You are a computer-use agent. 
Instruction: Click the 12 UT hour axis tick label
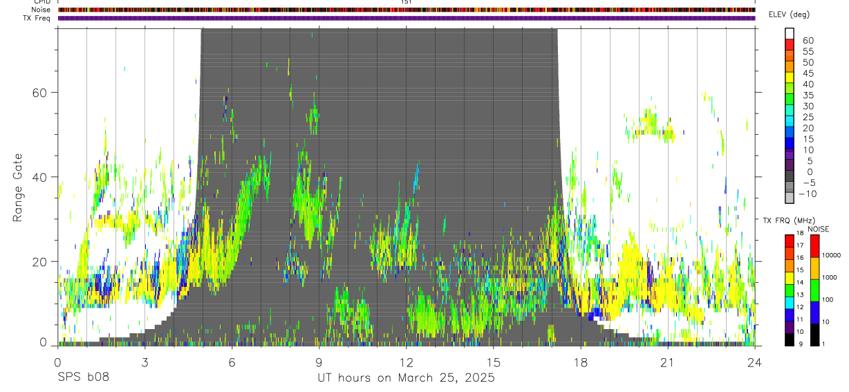pyautogui.click(x=406, y=362)
